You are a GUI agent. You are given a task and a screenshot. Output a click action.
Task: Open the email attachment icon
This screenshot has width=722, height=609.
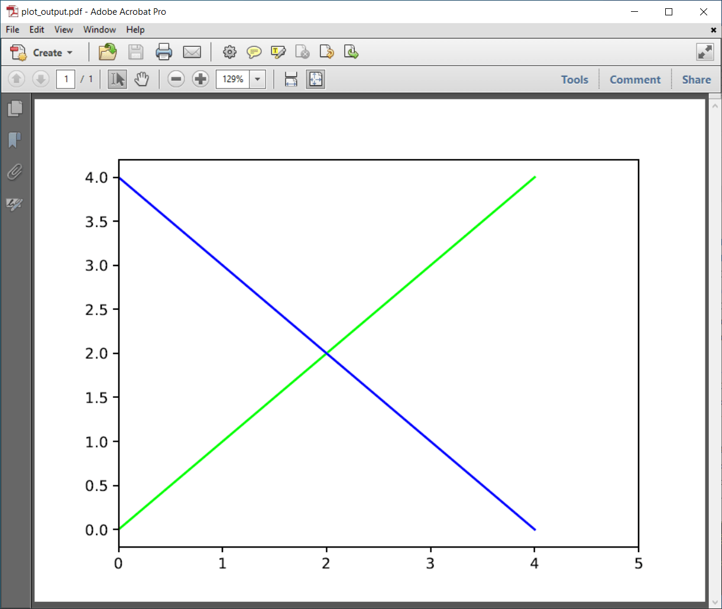(x=192, y=52)
